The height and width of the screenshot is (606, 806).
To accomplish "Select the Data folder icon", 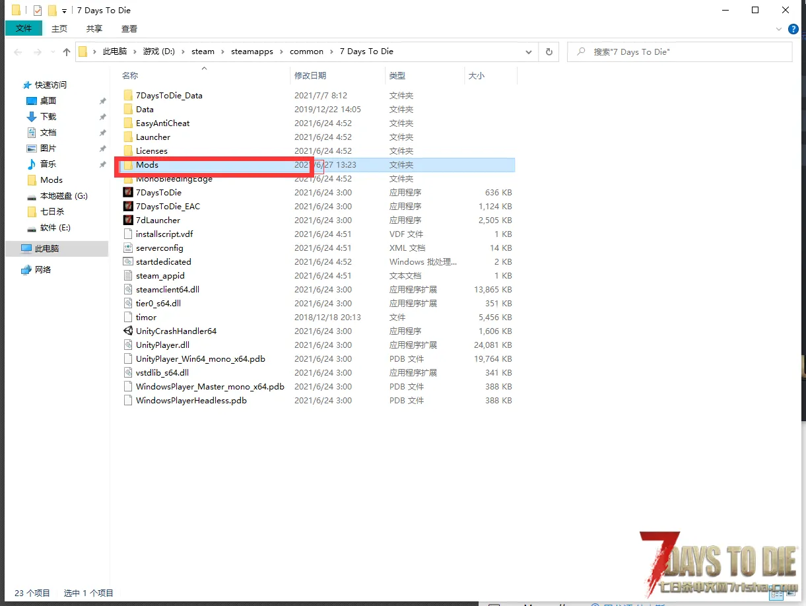I will [128, 110].
